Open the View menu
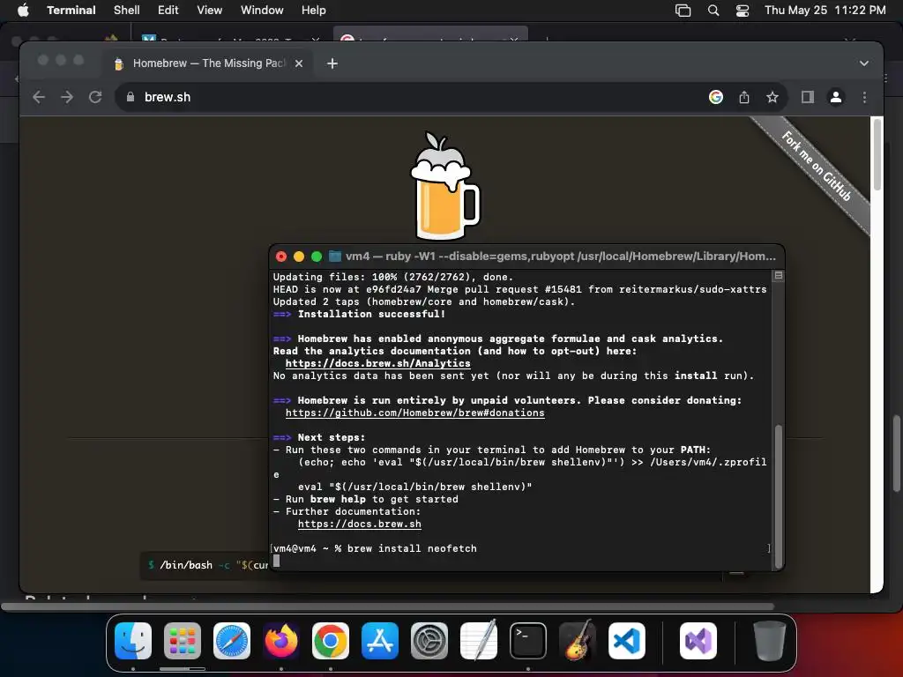Image resolution: width=903 pixels, height=677 pixels. pyautogui.click(x=210, y=10)
